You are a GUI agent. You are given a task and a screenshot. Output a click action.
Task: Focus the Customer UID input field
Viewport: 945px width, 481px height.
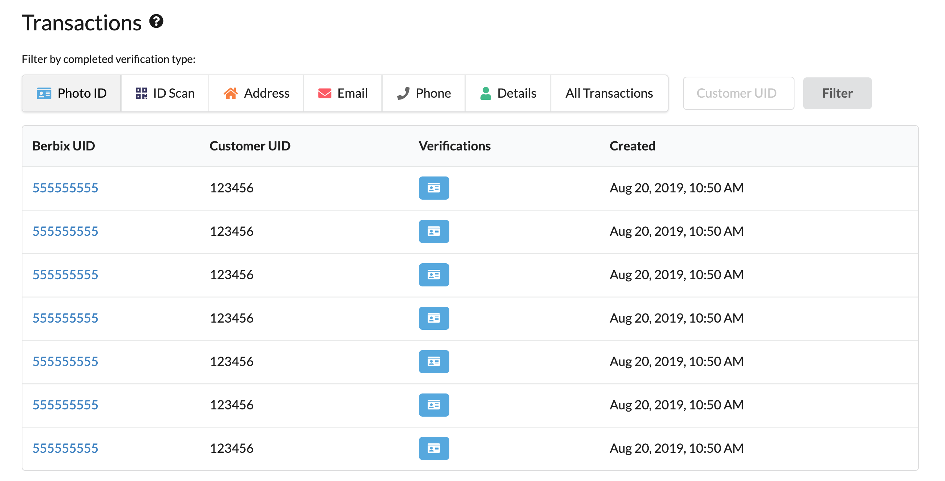point(738,93)
